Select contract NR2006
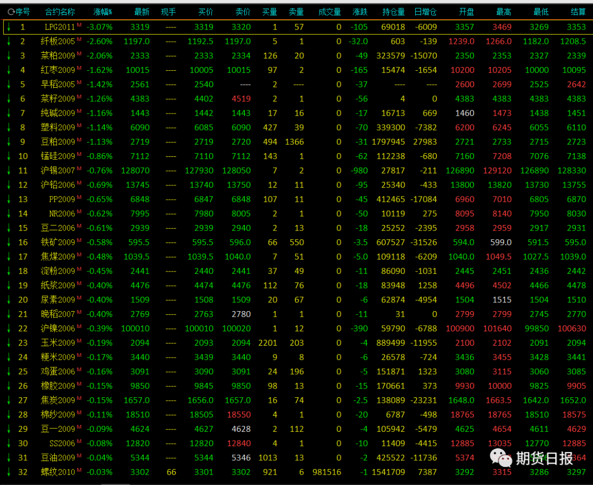 pyautogui.click(x=62, y=213)
